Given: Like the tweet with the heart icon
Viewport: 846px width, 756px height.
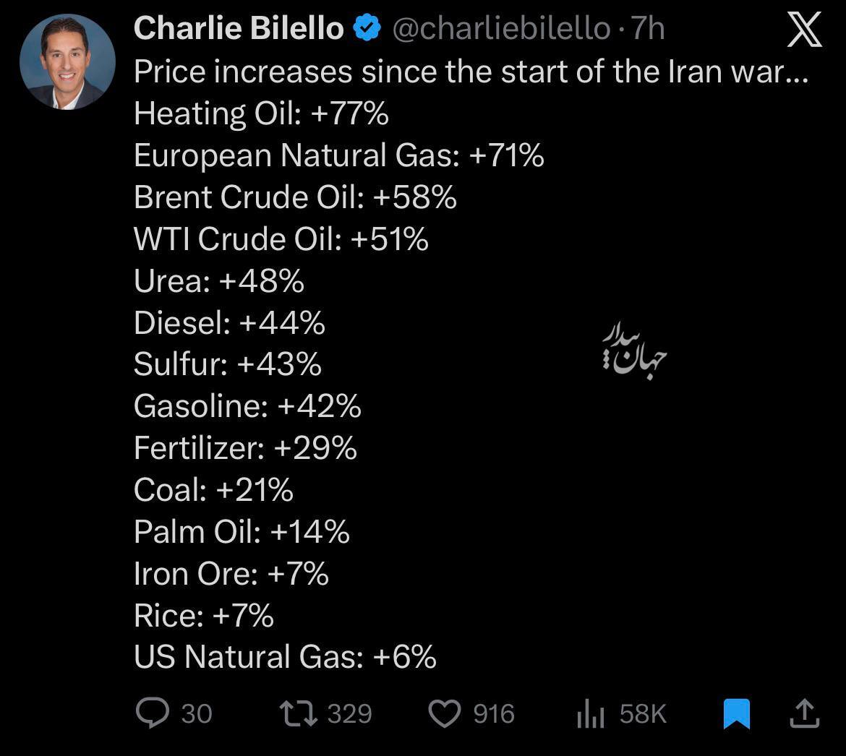Looking at the screenshot, I should coord(445,714).
